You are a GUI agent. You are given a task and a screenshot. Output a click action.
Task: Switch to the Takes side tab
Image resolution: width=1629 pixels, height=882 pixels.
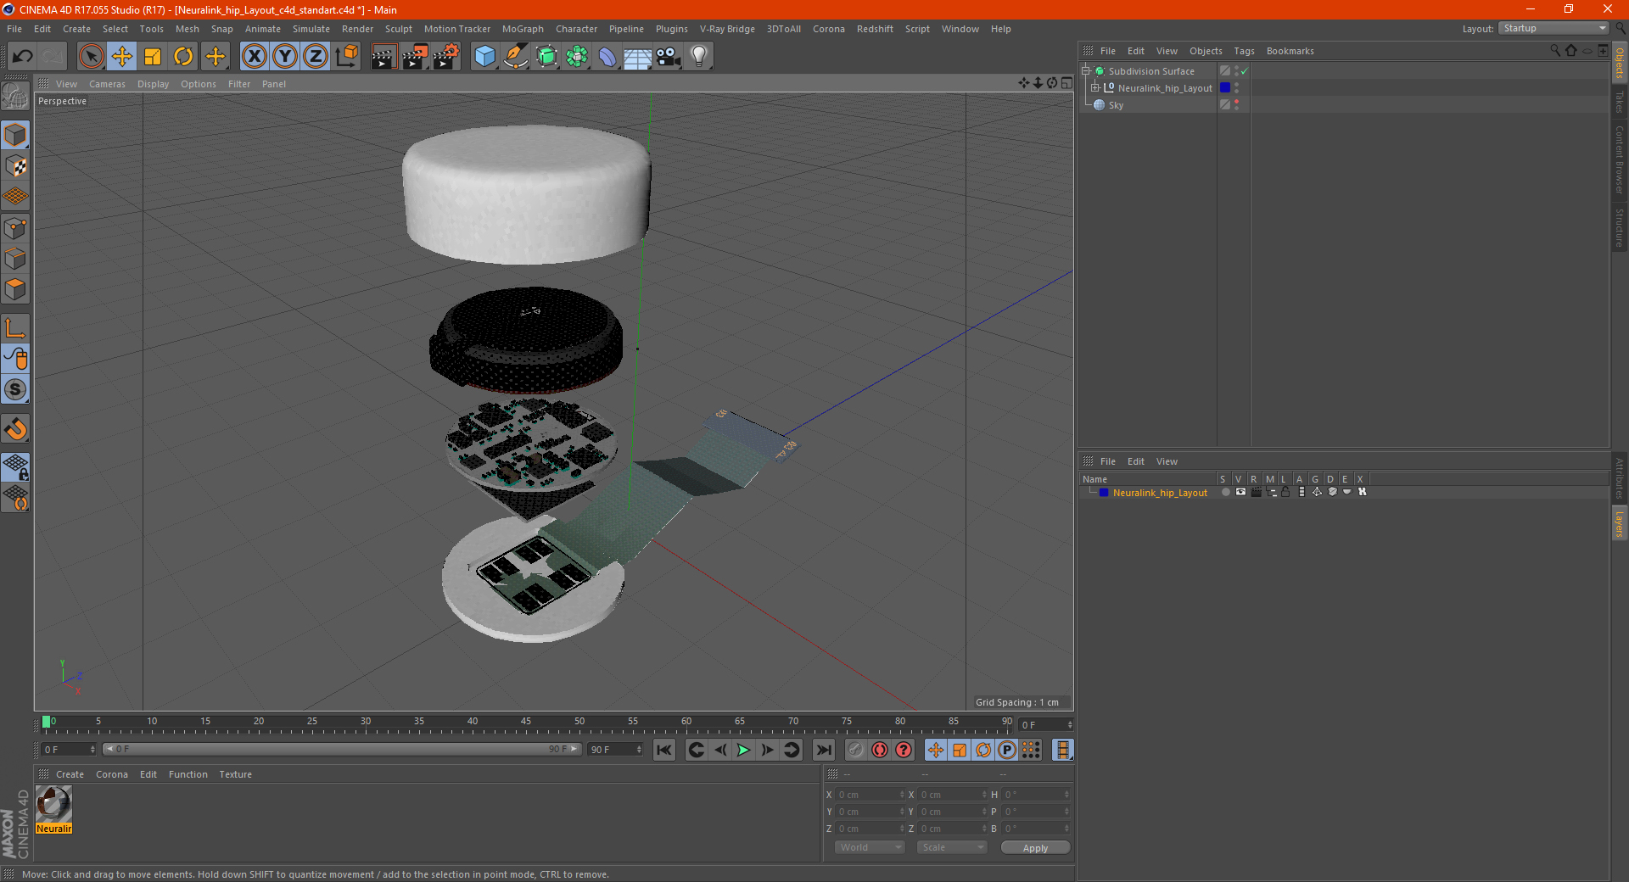[x=1620, y=102]
